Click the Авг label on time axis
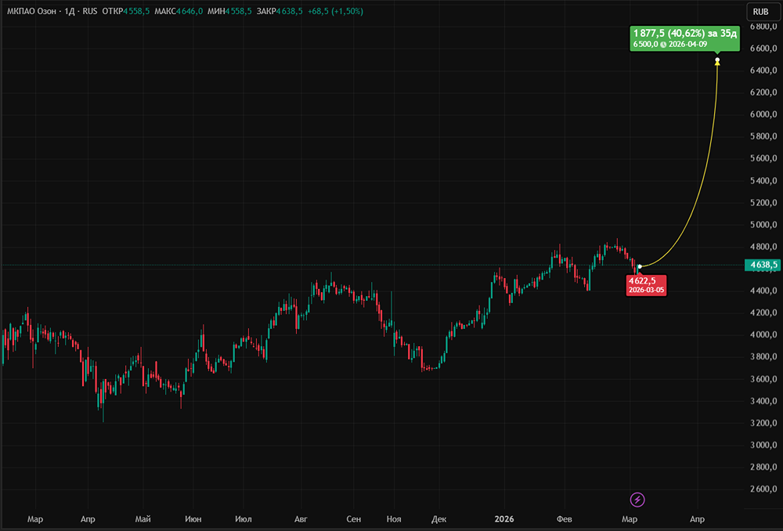The image size is (783, 531). pyautogui.click(x=301, y=519)
